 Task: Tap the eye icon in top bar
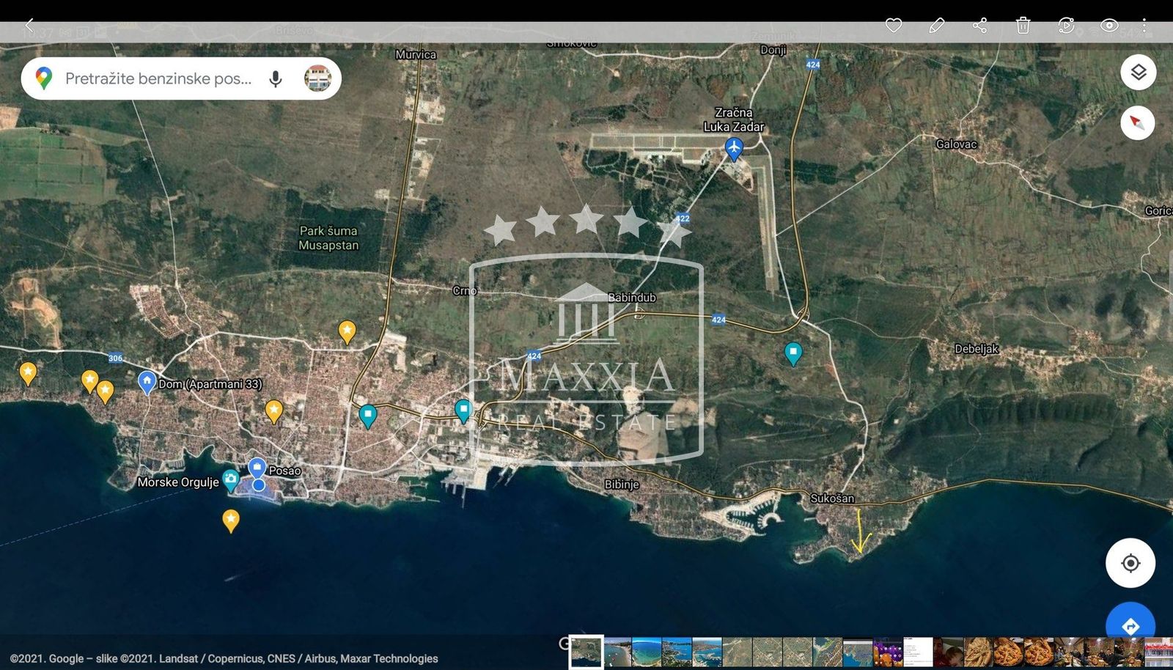click(x=1109, y=26)
